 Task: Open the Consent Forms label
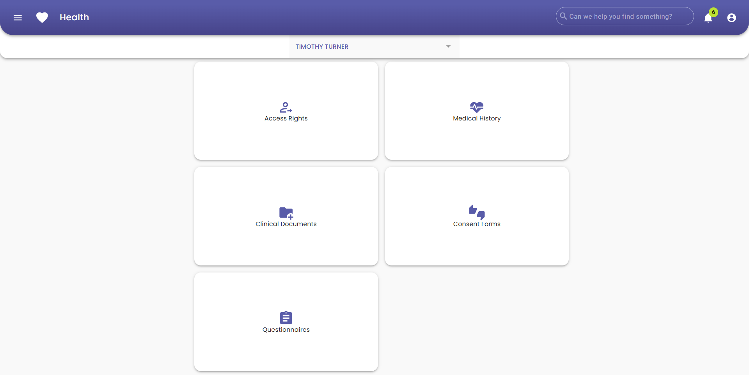tap(477, 224)
